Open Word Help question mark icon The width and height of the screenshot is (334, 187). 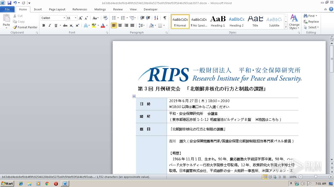coord(332,9)
